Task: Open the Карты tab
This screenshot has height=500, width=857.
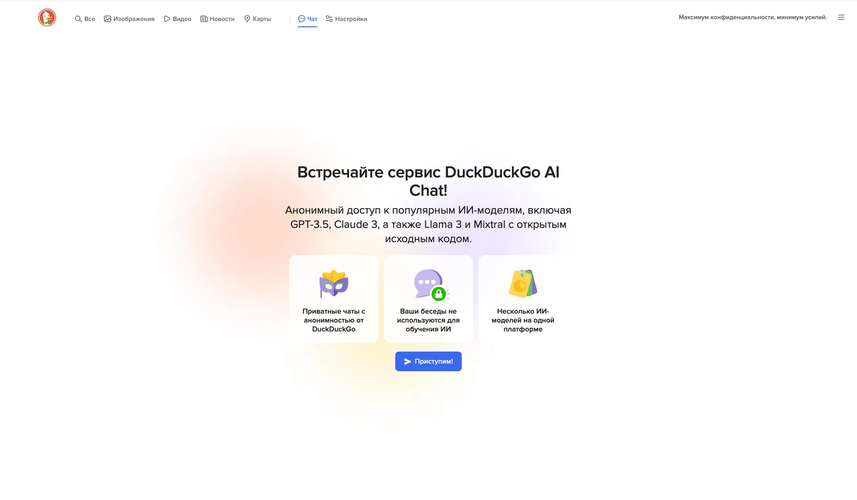Action: 258,19
